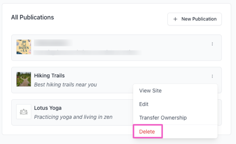236x144 pixels.
Task: Select the blurred title of the first publication
Action: click(53, 43)
